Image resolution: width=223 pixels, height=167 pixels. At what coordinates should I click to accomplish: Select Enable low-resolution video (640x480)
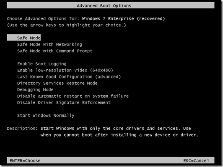click(x=65, y=70)
